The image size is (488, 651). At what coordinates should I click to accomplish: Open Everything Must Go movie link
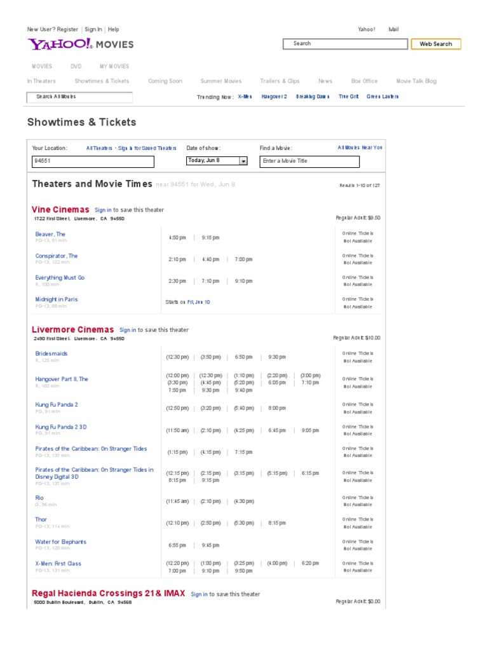tap(60, 277)
